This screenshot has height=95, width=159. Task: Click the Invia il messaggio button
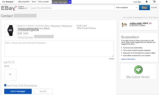pyautogui.click(x=18, y=91)
